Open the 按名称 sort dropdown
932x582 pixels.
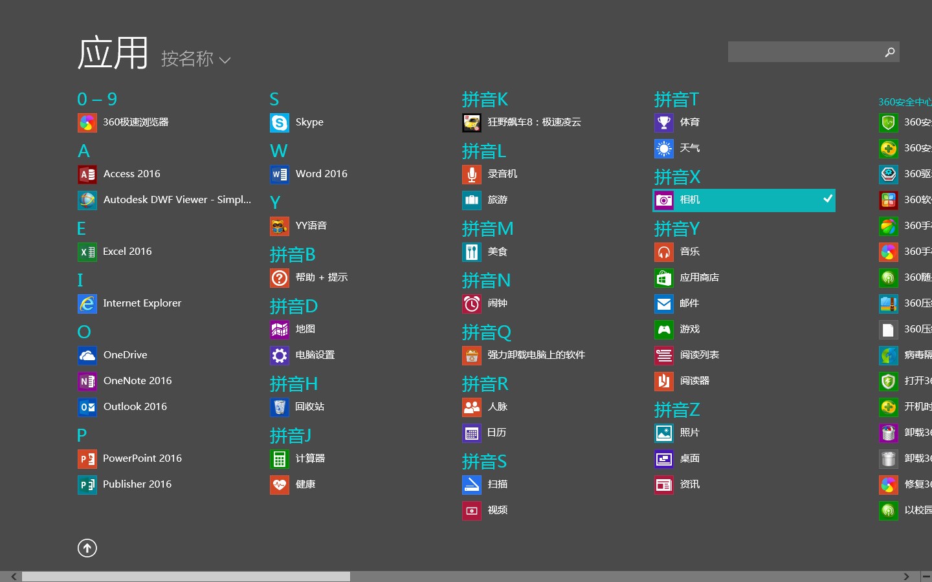pyautogui.click(x=195, y=59)
